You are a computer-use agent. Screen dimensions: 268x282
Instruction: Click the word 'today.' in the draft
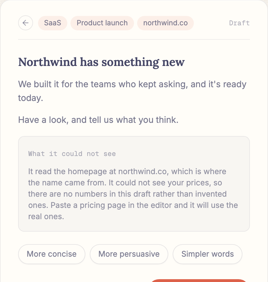(31, 98)
